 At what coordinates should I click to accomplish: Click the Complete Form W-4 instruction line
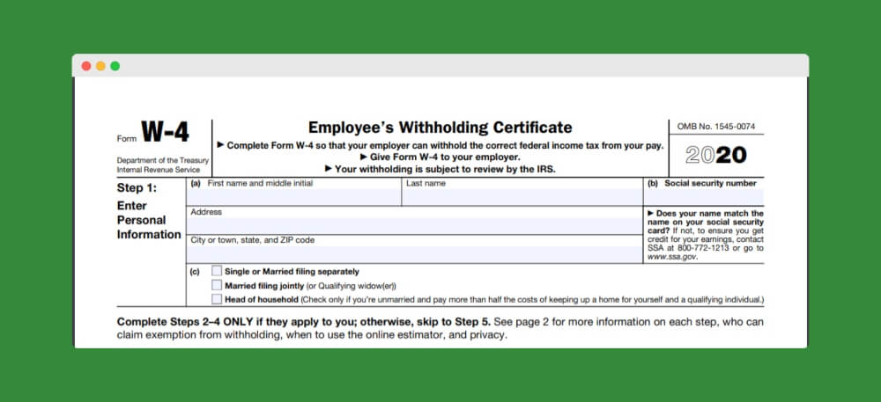coord(440,145)
